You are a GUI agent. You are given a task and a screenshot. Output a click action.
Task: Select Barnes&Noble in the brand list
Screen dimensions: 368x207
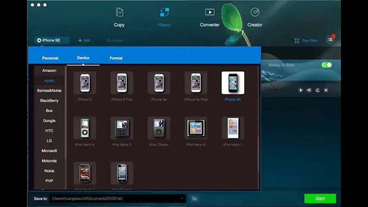49,91
